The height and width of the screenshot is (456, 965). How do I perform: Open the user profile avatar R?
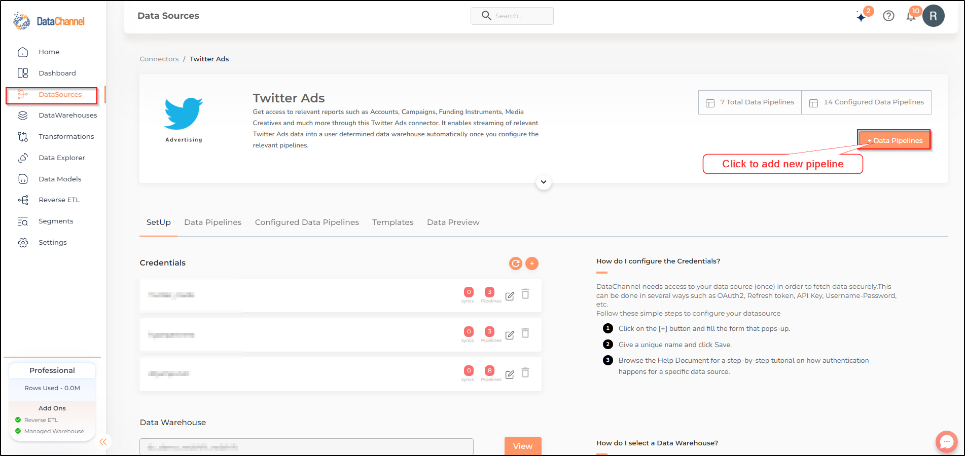[934, 16]
